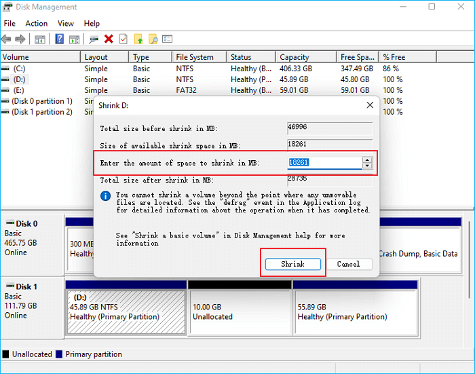The width and height of the screenshot is (475, 374).
Task: Sort by the Status column header
Action: tap(251, 57)
